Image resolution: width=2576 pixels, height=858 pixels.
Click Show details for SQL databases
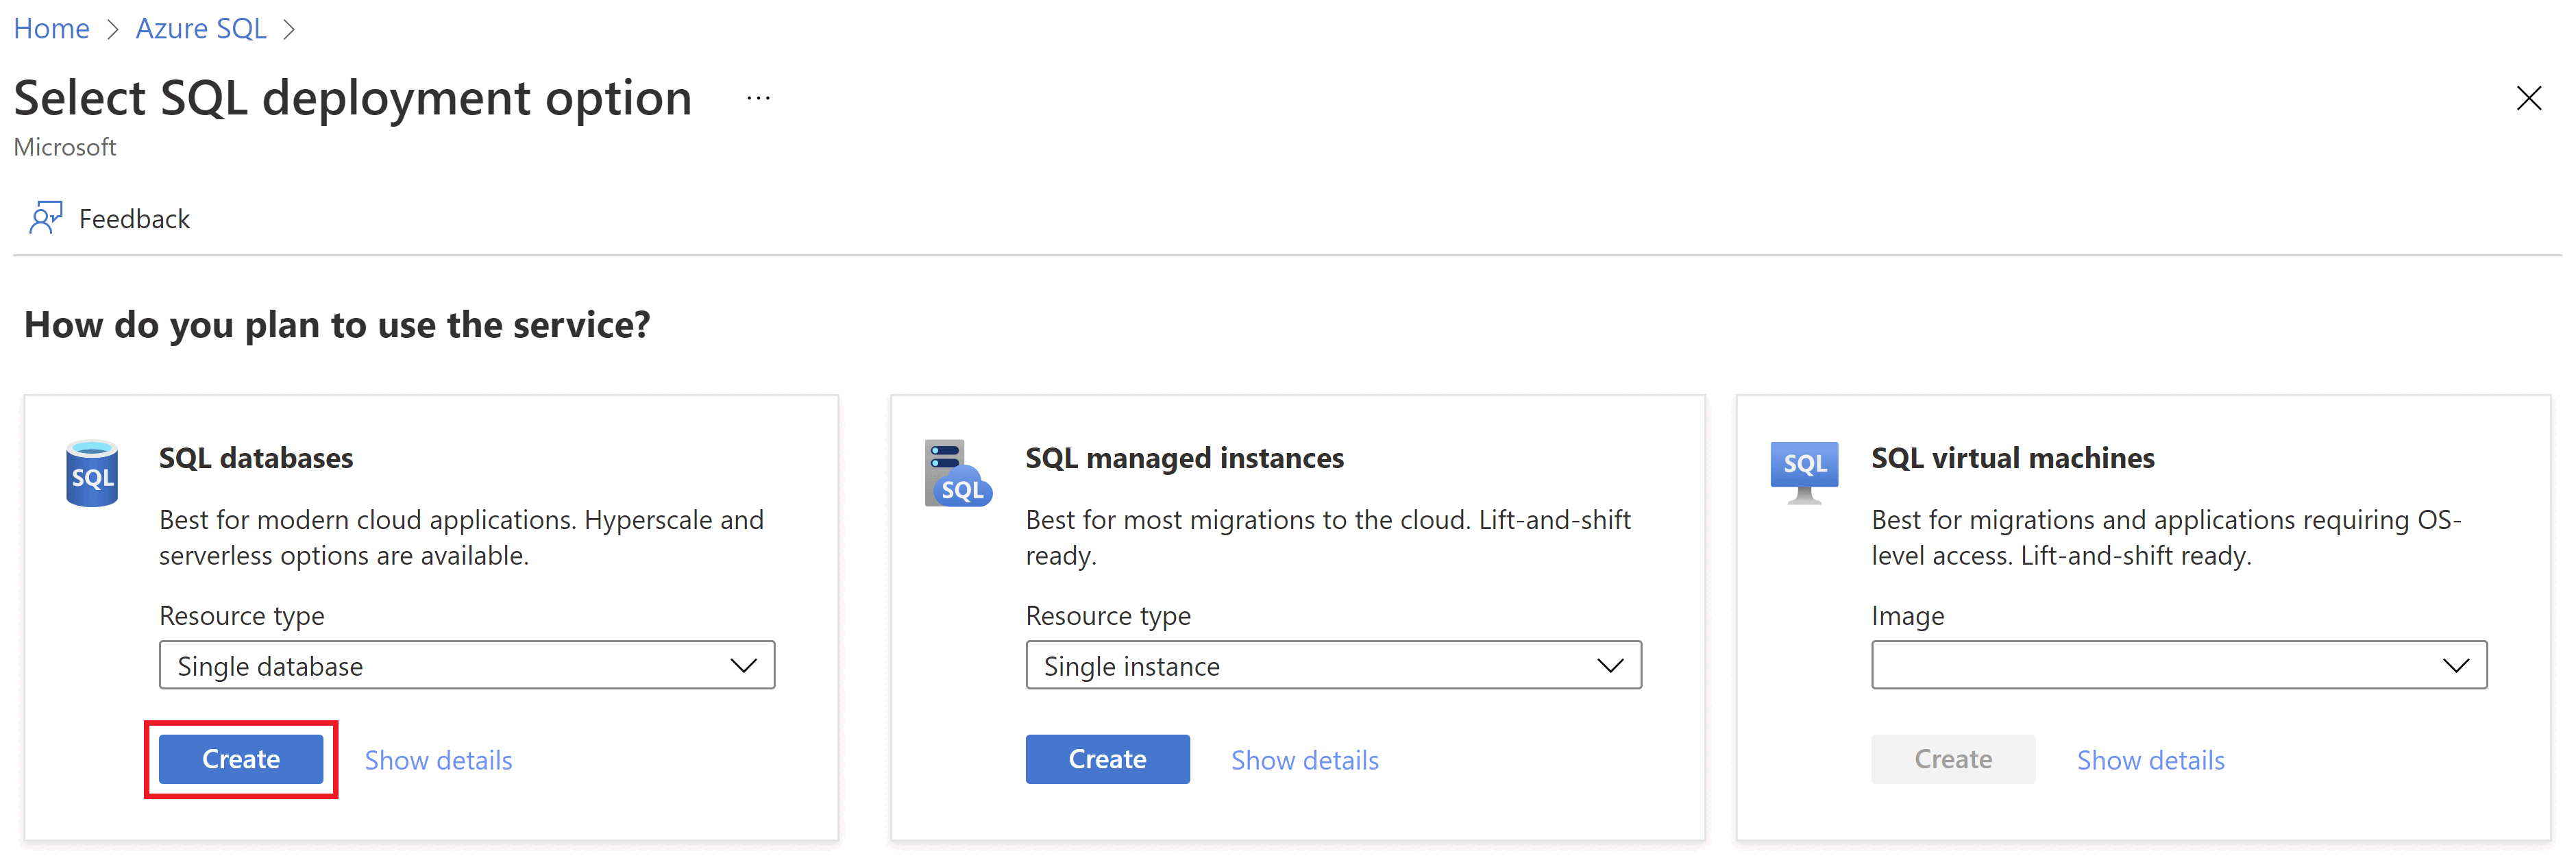[434, 759]
